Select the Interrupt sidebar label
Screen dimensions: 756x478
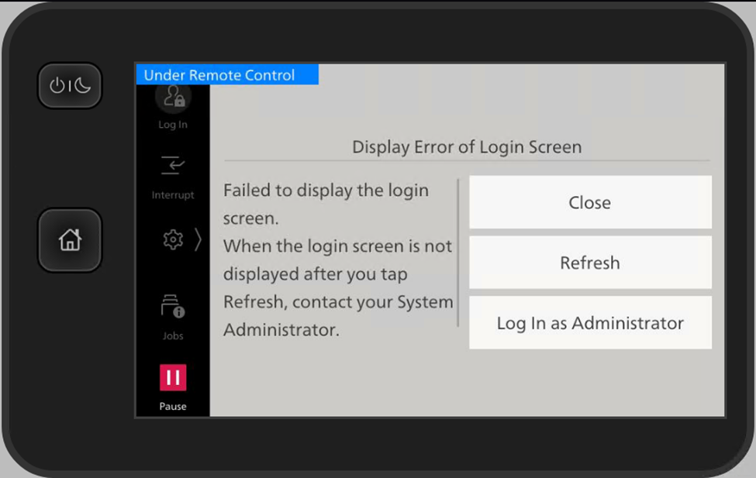(x=172, y=195)
